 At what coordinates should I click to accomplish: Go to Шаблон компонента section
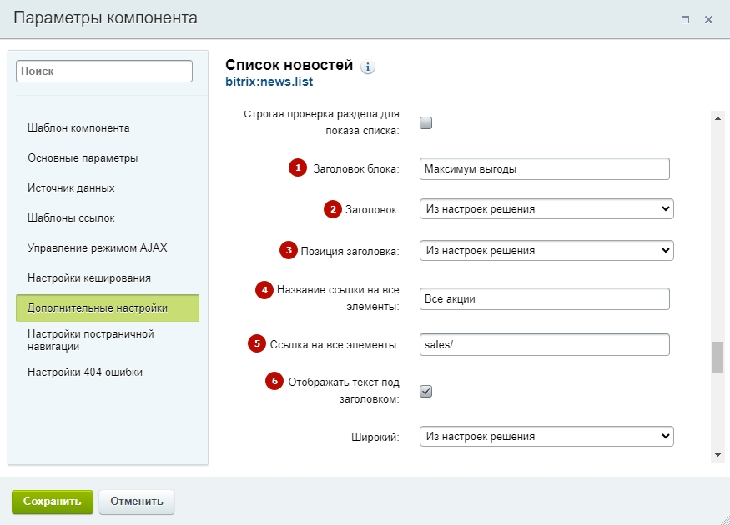pyautogui.click(x=78, y=128)
